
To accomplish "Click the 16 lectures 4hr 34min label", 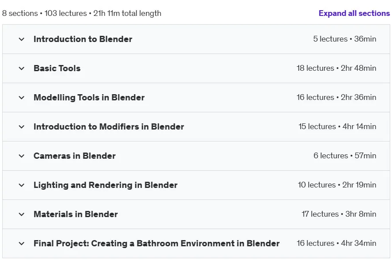I will coord(336,243).
